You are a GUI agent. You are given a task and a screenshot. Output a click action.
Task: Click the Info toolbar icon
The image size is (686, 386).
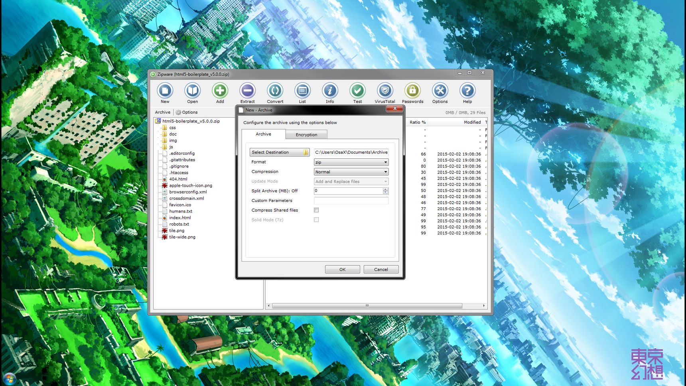tap(330, 91)
